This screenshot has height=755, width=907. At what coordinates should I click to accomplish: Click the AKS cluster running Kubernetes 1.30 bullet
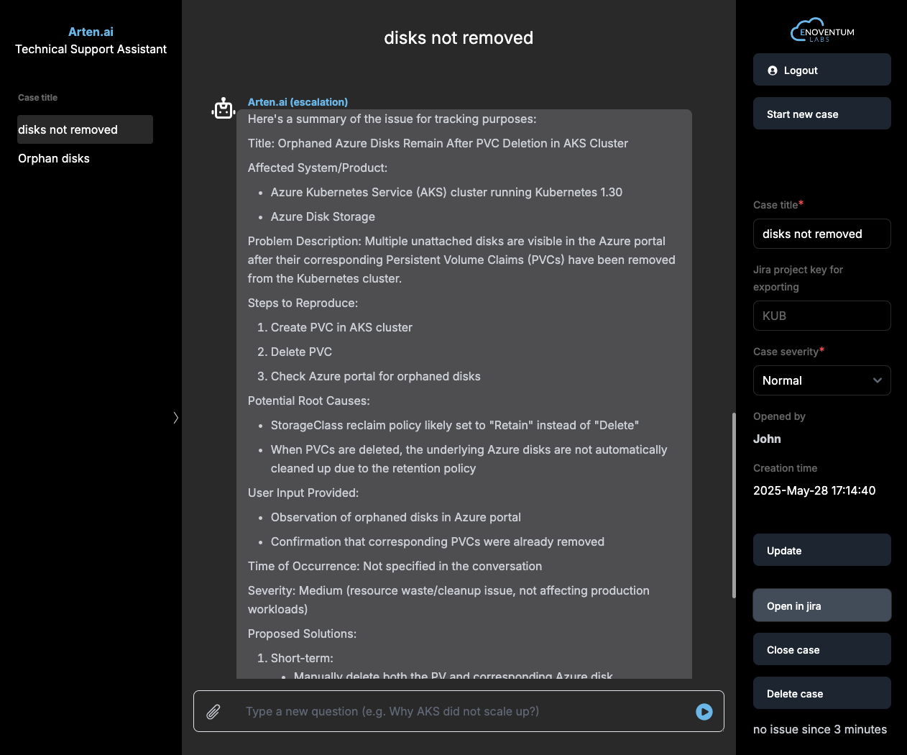pos(446,192)
